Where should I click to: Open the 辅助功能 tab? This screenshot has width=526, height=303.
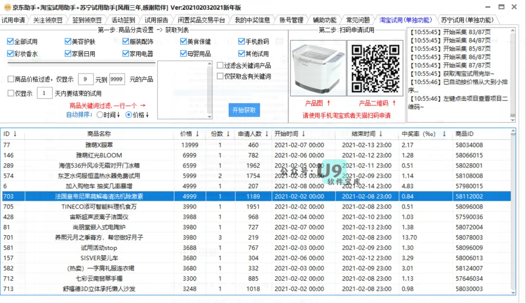click(x=324, y=20)
